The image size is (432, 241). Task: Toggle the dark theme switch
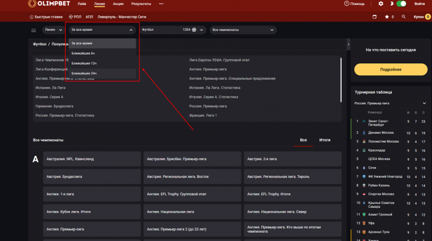tap(401, 4)
